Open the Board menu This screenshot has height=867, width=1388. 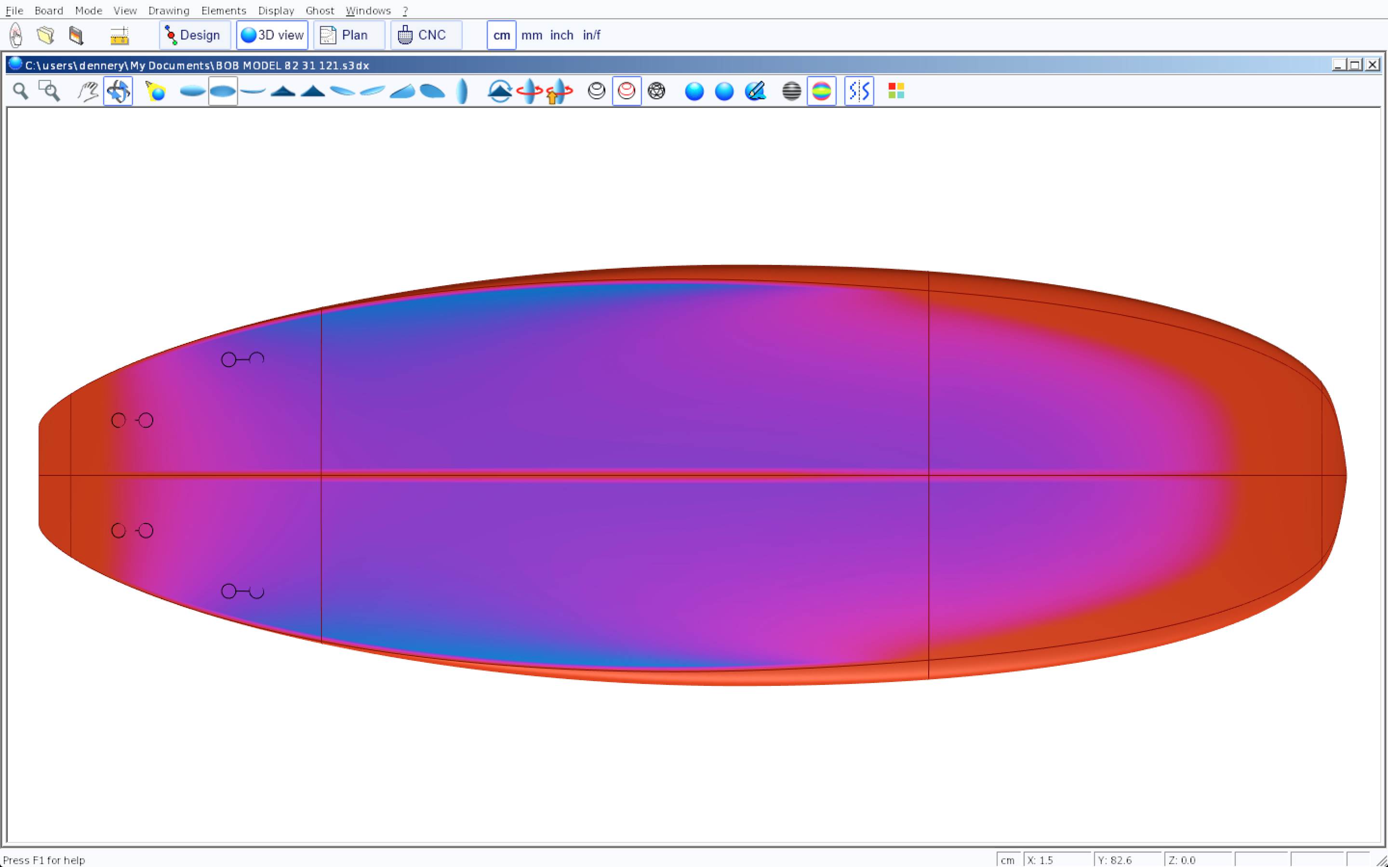coord(49,10)
